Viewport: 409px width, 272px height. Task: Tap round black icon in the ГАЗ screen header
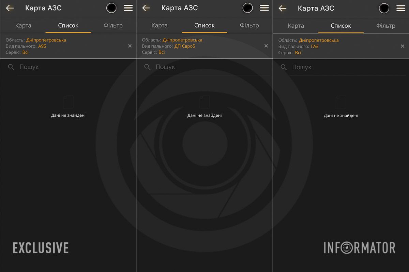384,8
